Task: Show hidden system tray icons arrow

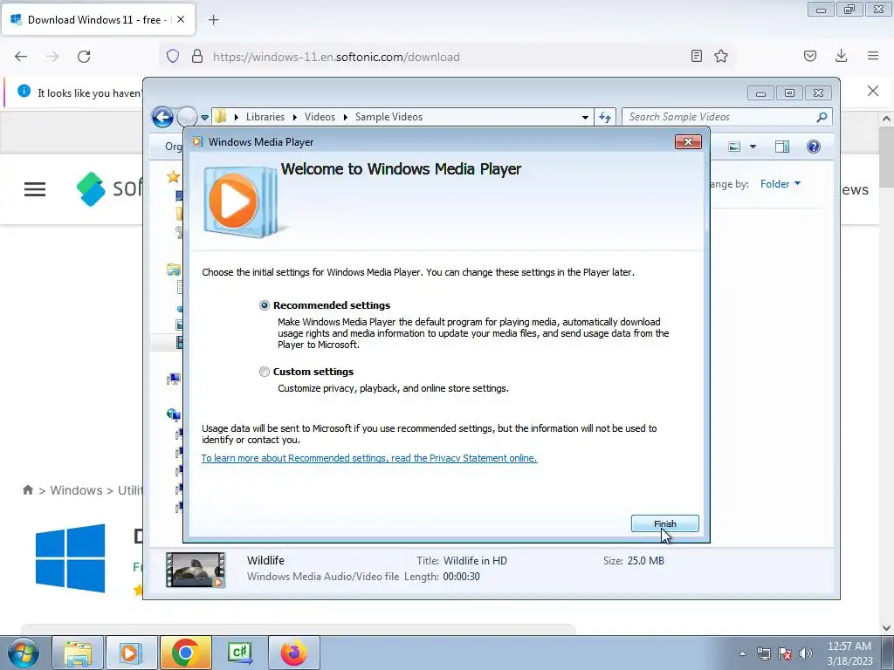Action: point(742,653)
